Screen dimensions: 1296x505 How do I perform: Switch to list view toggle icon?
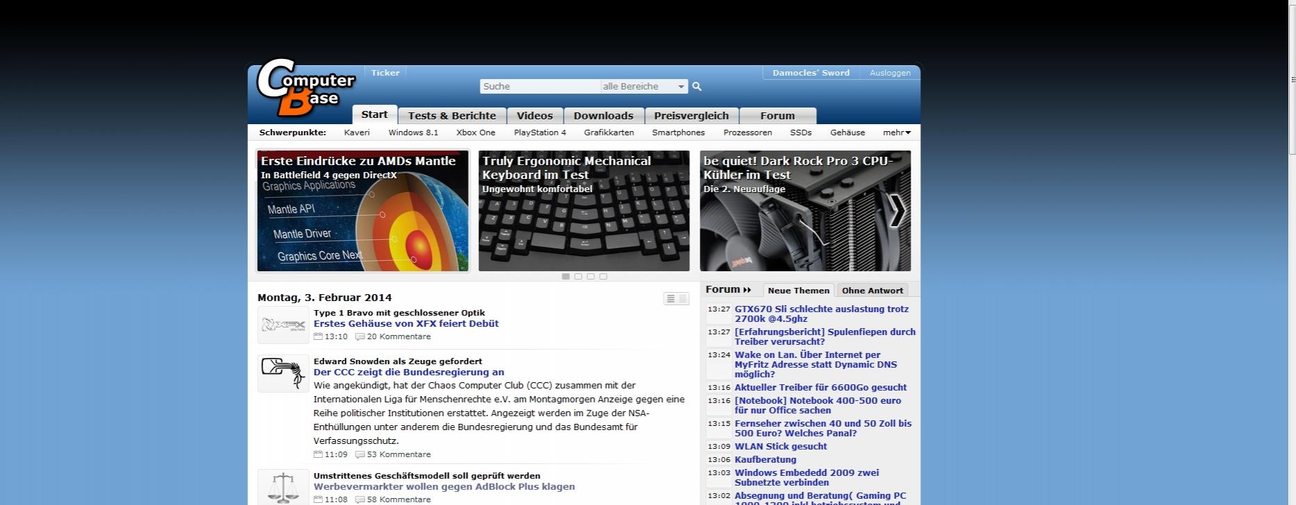click(676, 299)
